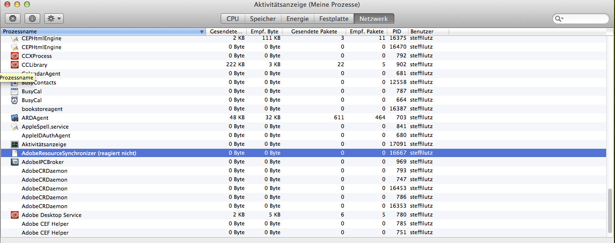Screen dimensions: 615x243
Task: Open process info inspector icon
Action: point(32,19)
